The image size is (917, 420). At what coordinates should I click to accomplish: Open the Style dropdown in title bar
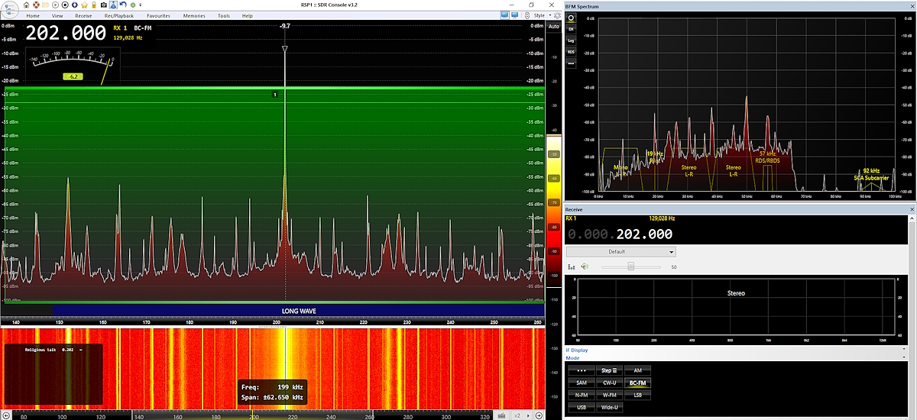(x=541, y=15)
